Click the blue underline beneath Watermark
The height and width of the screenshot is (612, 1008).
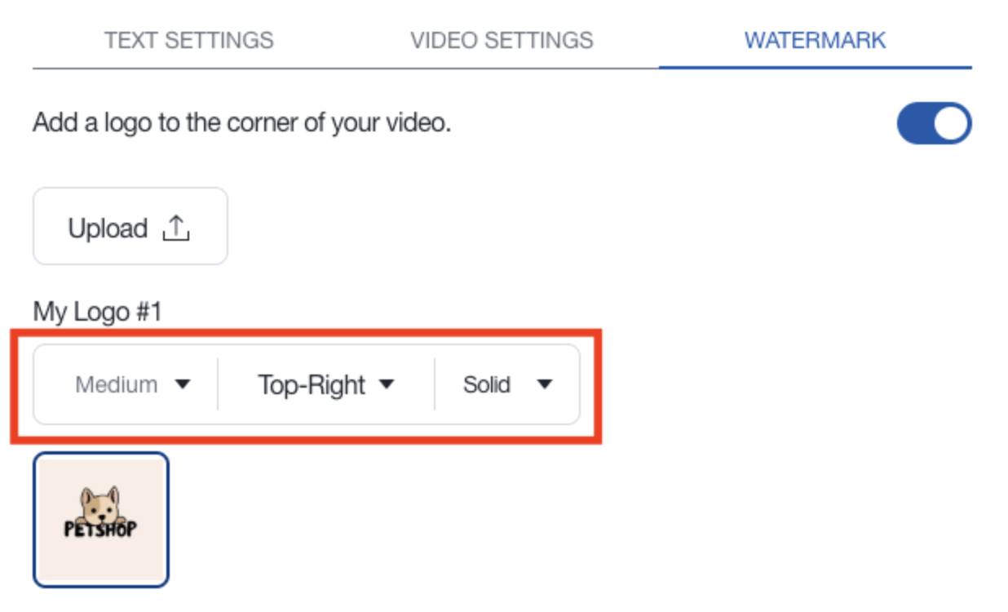816,68
